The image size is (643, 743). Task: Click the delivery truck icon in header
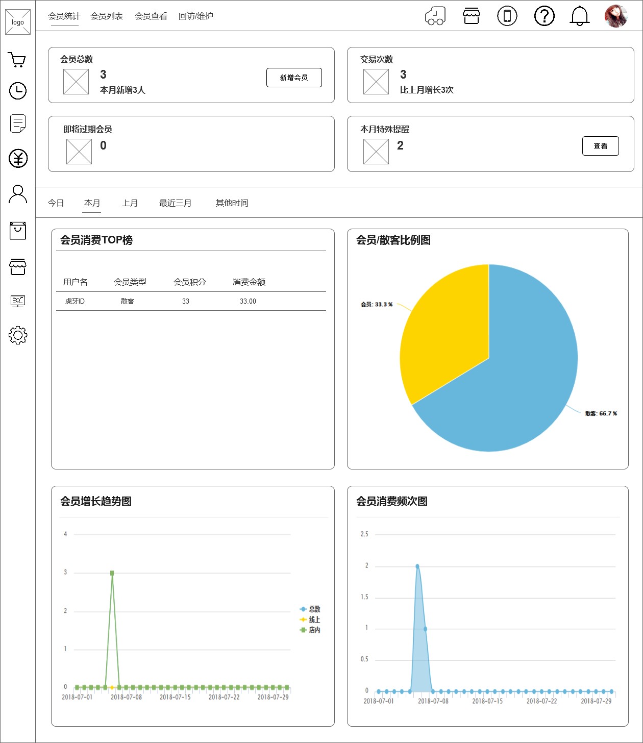[x=435, y=16]
